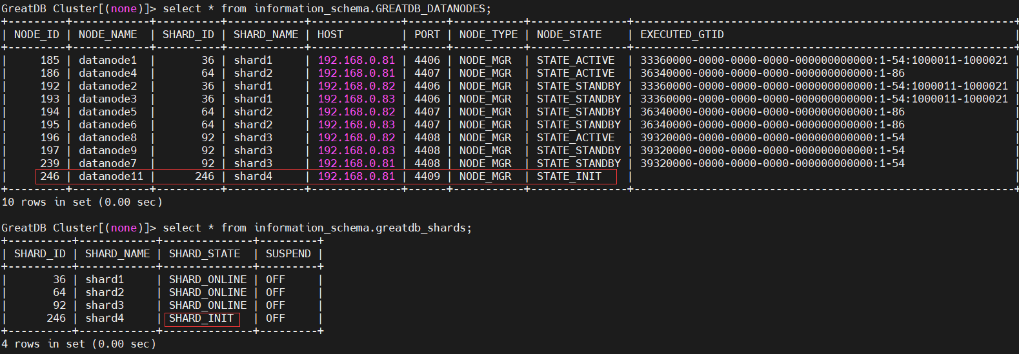Select the datanode5 name cell
Screen dimensions: 1019x354
pyautogui.click(x=108, y=112)
